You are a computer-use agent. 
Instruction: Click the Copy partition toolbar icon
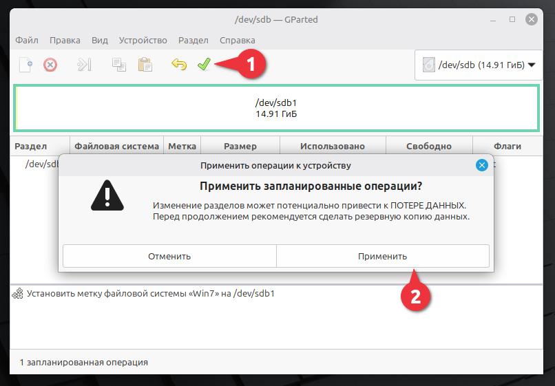pos(119,65)
